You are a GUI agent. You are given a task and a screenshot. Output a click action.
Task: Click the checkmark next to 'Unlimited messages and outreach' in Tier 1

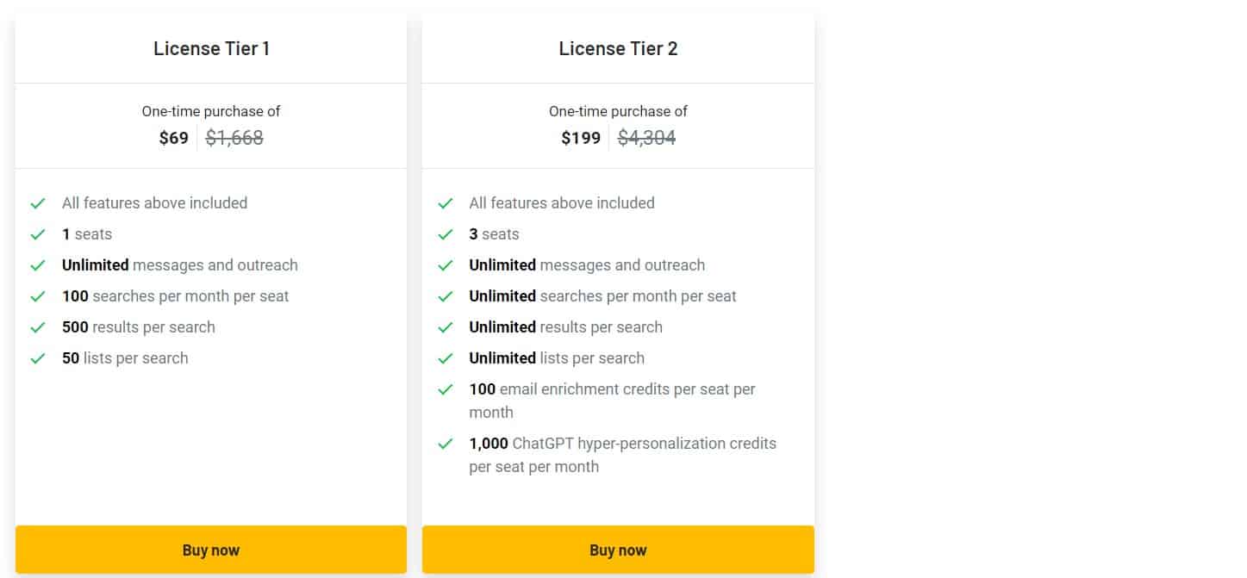click(x=38, y=264)
